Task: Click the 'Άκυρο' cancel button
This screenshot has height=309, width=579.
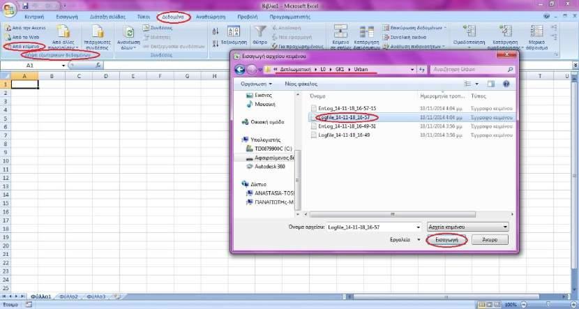Action: click(490, 239)
